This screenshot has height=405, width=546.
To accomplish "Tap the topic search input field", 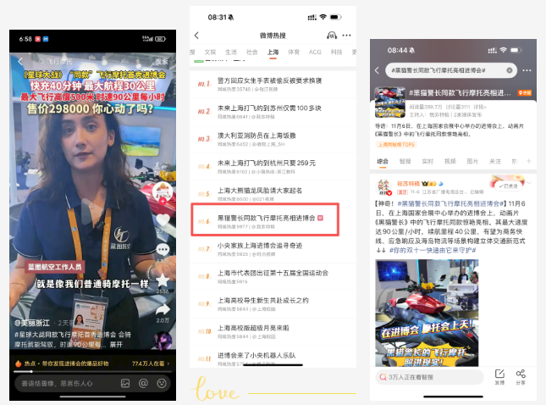I will tap(451, 70).
